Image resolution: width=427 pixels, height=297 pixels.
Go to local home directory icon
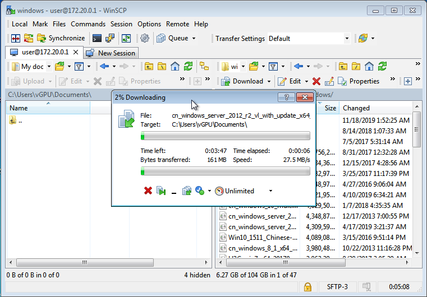click(175, 66)
